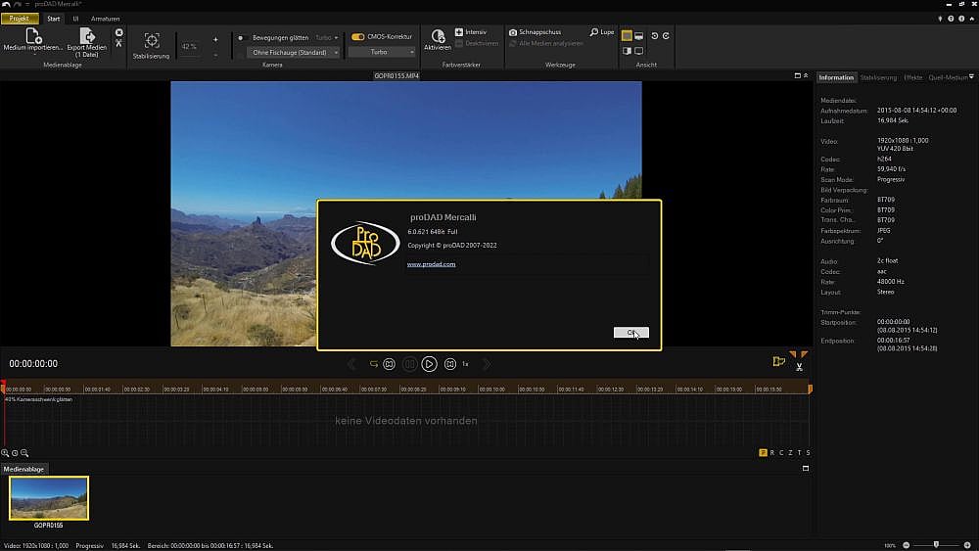Take a Schnappschuss with the camera icon
Viewport: 979px width, 551px height.
pos(512,32)
